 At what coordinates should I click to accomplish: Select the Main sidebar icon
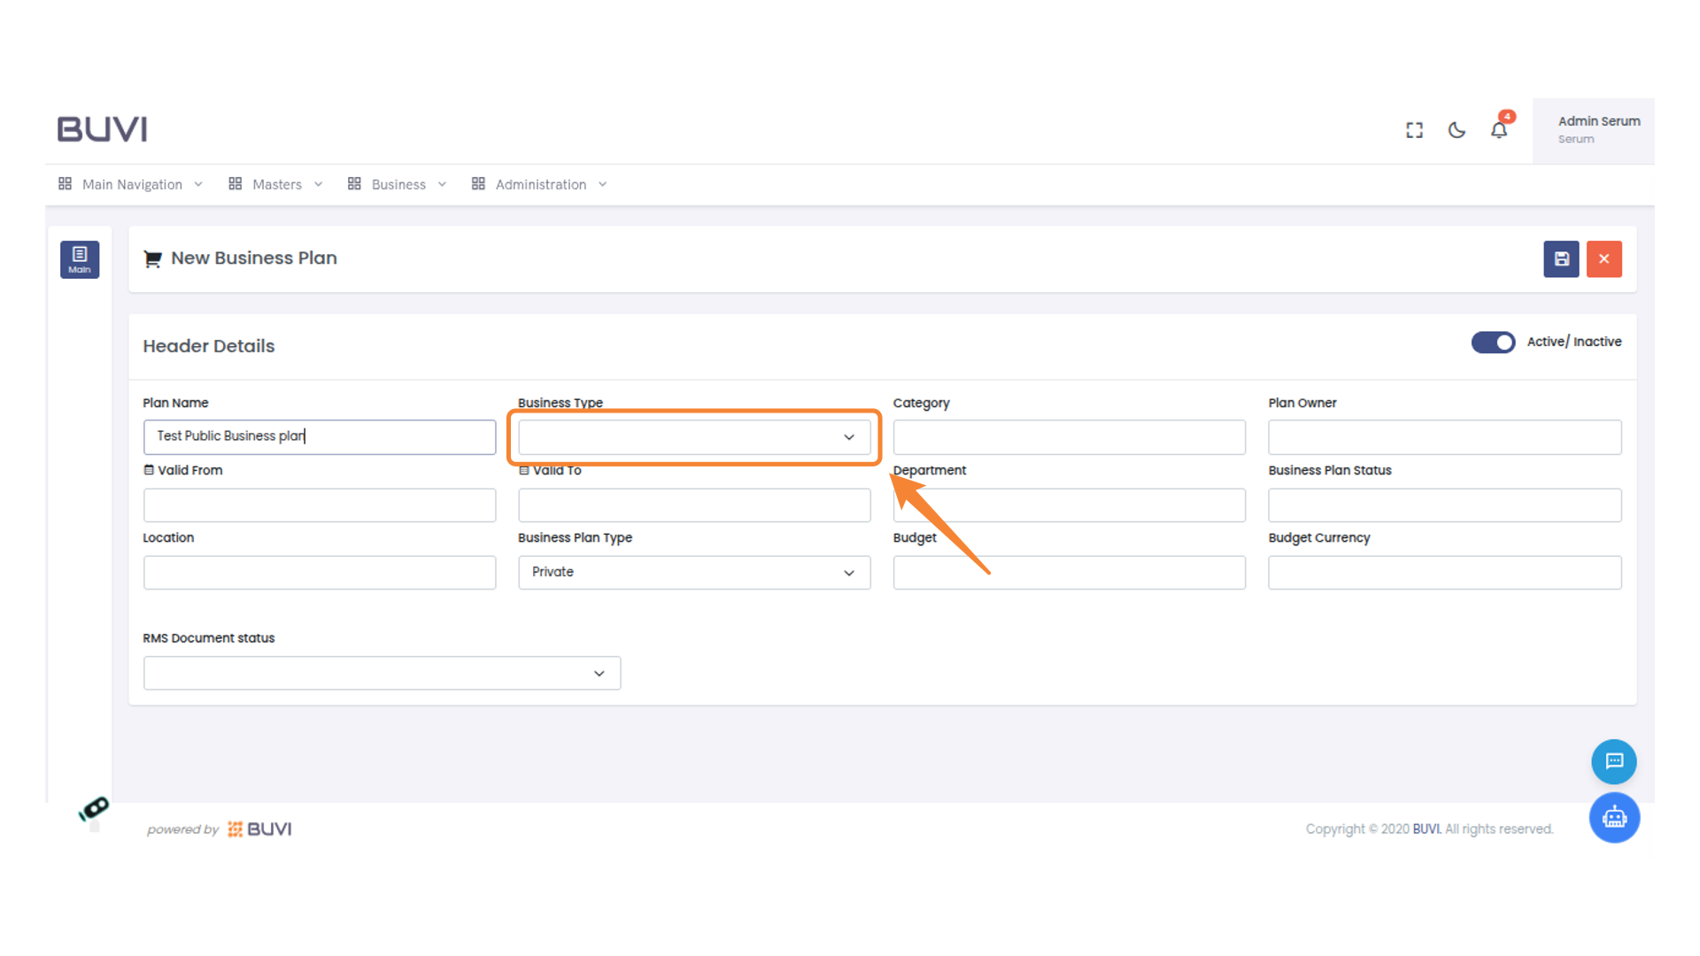(80, 259)
